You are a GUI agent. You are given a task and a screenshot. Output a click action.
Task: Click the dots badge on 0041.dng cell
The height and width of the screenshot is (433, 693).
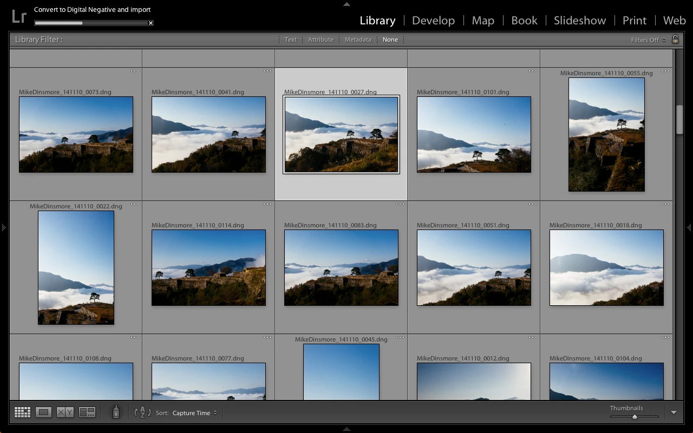click(x=267, y=71)
